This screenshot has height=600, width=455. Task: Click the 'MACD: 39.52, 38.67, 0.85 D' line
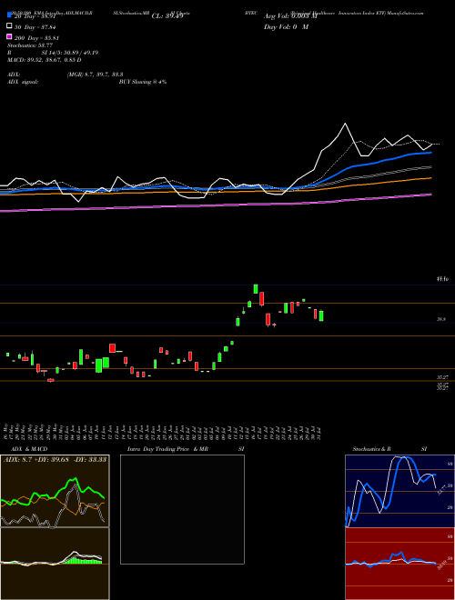45,60
